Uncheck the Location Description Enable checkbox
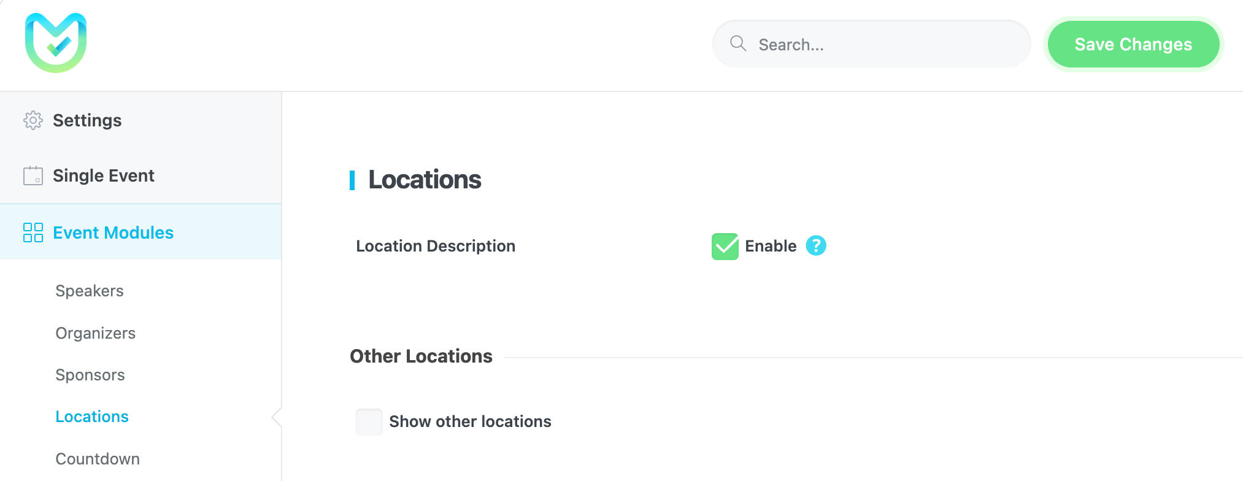1243x481 pixels. coord(725,246)
